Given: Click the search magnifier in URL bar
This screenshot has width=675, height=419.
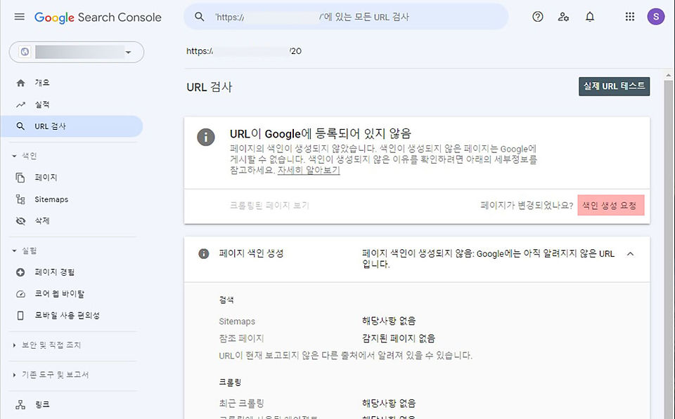Looking at the screenshot, I should coord(199,17).
